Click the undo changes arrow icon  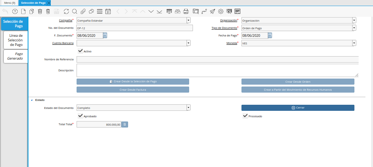(x=5, y=11)
